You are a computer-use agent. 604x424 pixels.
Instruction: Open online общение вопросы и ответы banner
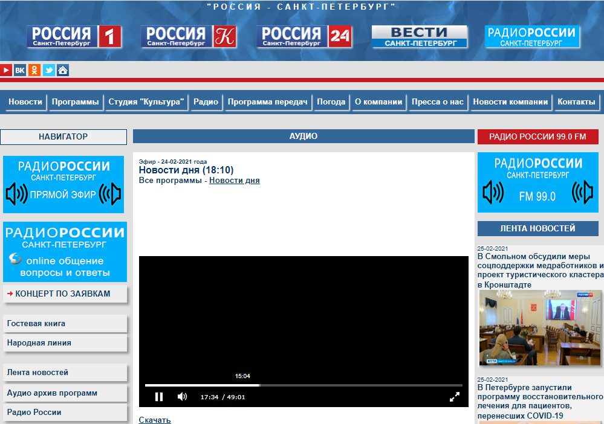tap(65, 252)
